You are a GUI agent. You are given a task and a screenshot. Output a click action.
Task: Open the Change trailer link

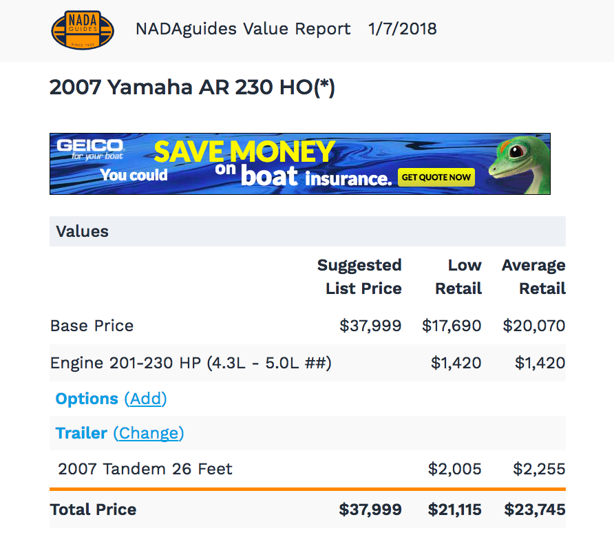coord(149,433)
